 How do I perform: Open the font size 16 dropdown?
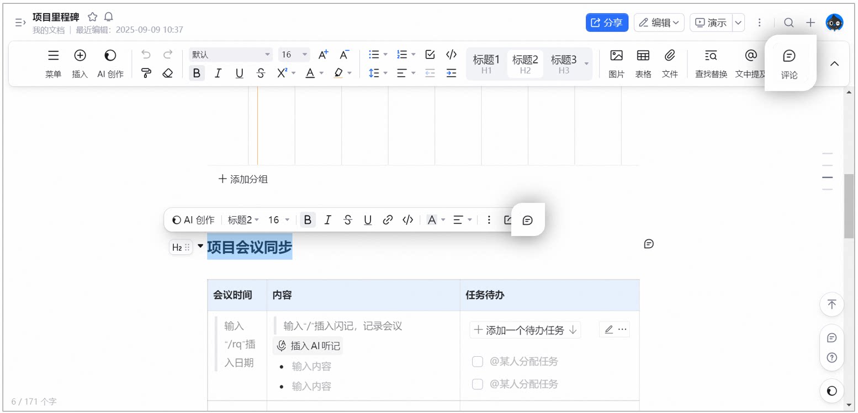(x=294, y=55)
